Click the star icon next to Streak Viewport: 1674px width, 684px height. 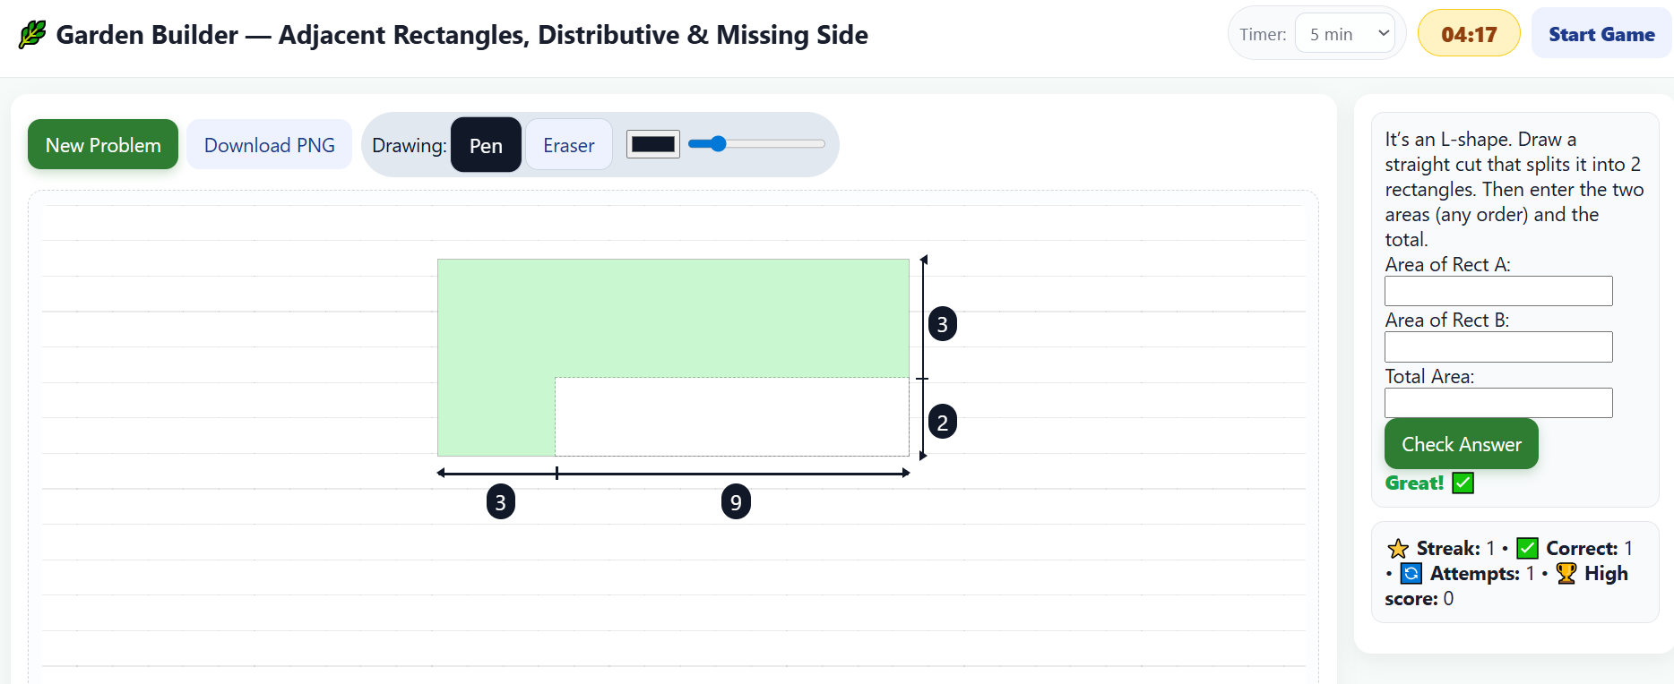click(1398, 548)
